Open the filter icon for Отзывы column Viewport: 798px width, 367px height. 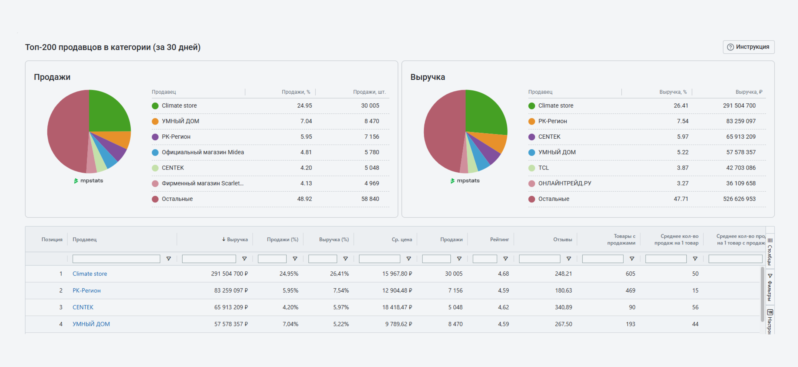pos(569,259)
